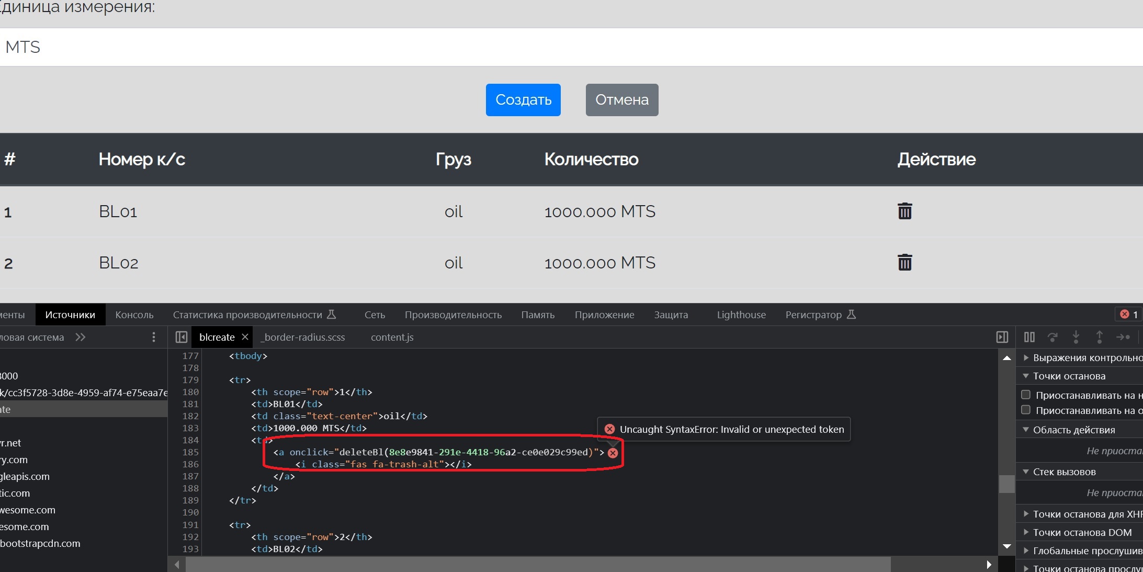Click the Создать button
The width and height of the screenshot is (1143, 572).
523,100
